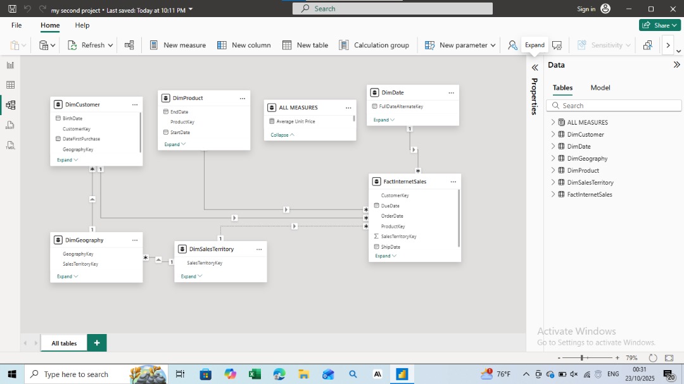Open FactInternetSales table more options menu
The image size is (684, 384).
click(x=453, y=182)
